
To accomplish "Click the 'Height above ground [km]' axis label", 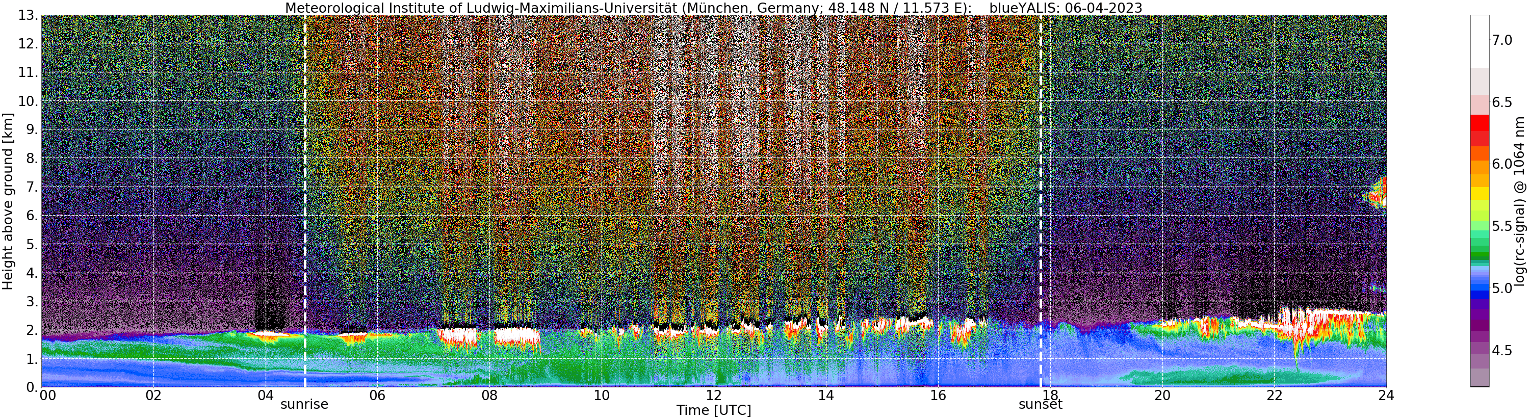I will pos(8,201).
